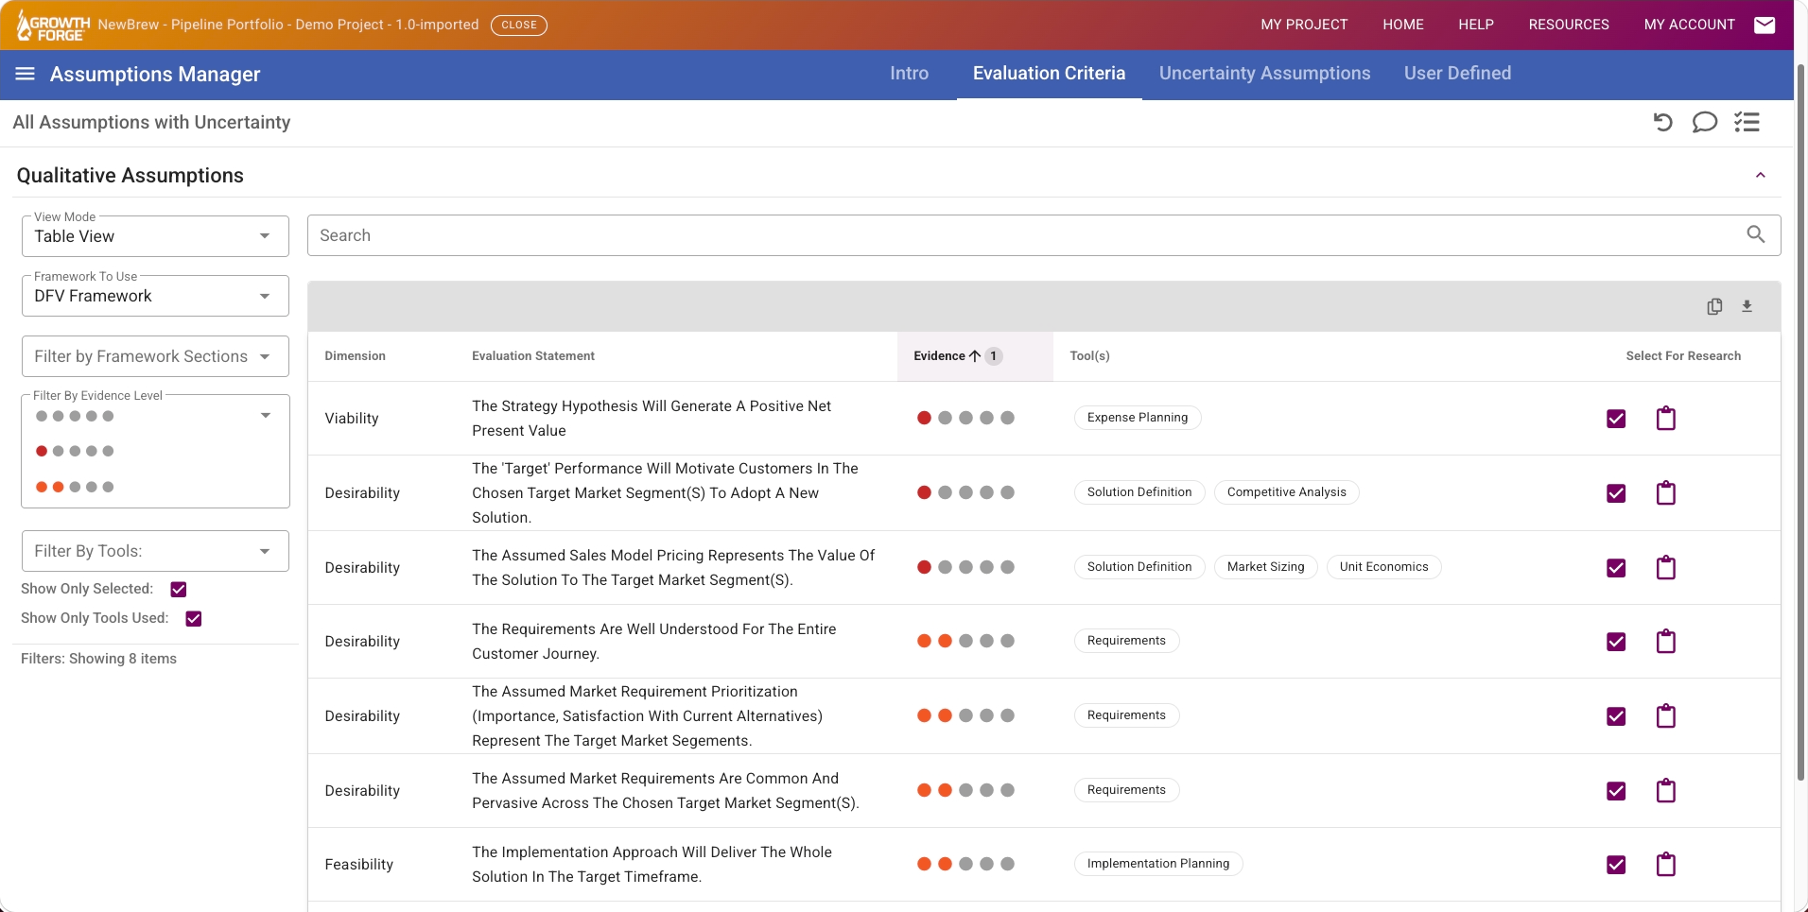Open the hamburger navigation menu
The image size is (1808, 912).
point(26,74)
